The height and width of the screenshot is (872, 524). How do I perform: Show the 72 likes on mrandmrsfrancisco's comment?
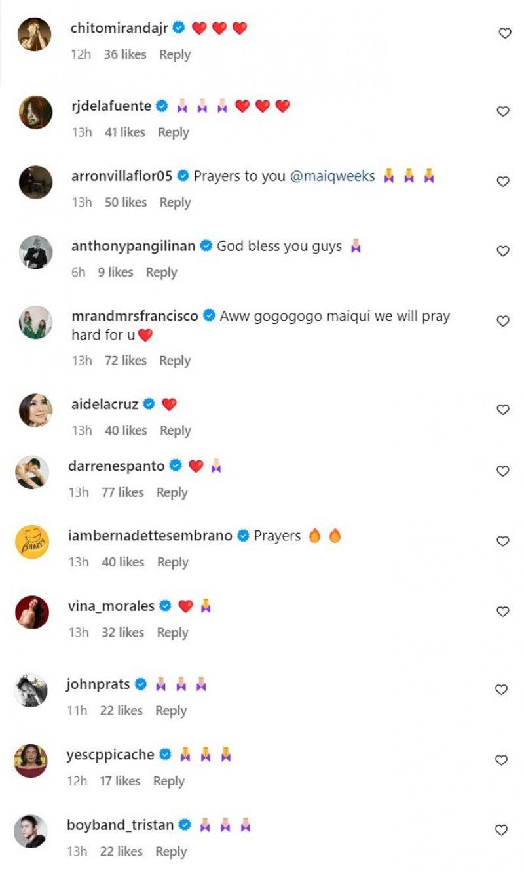pyautogui.click(x=126, y=361)
